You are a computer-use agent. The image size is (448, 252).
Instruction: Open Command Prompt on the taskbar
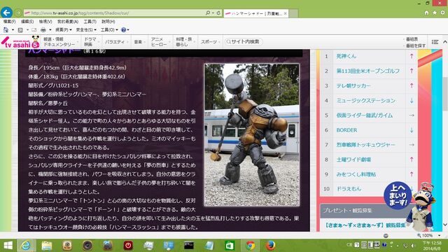(189, 246)
